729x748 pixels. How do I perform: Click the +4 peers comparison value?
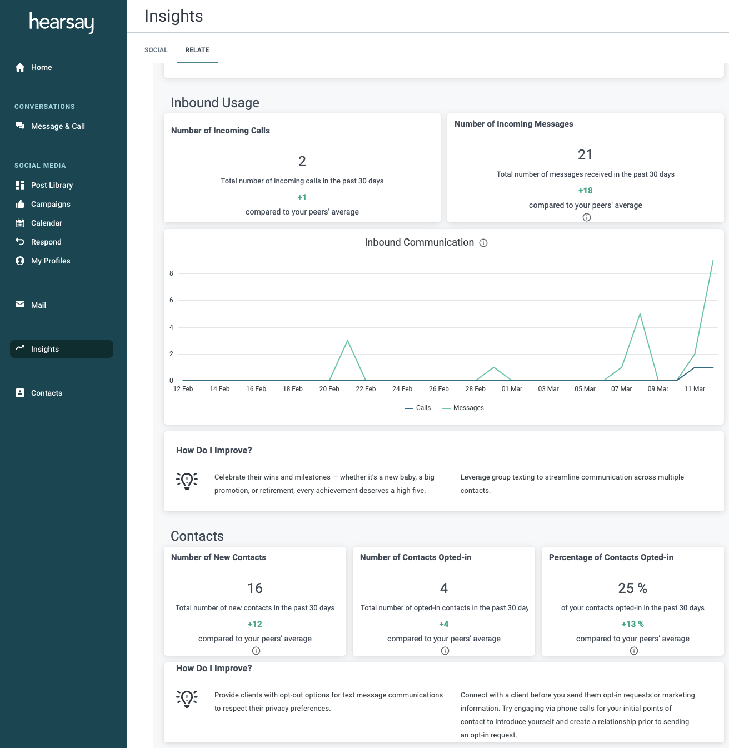444,624
